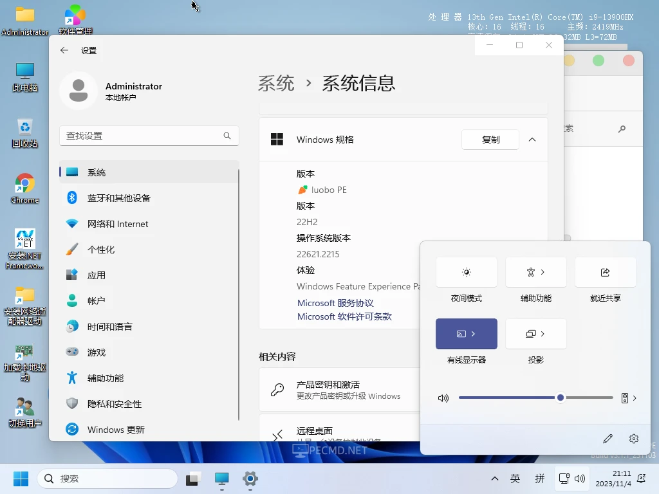The width and height of the screenshot is (659, 494).
Task: Toggle 就近共享 quick setting
Action: (x=605, y=272)
